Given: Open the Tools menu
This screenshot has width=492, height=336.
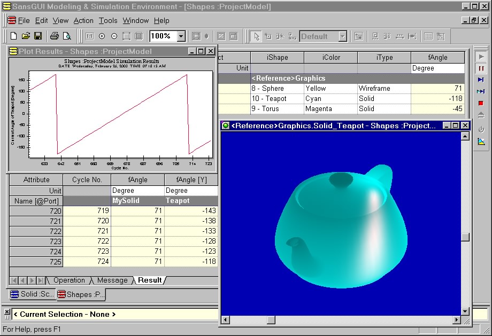Looking at the screenshot, I should point(108,21).
